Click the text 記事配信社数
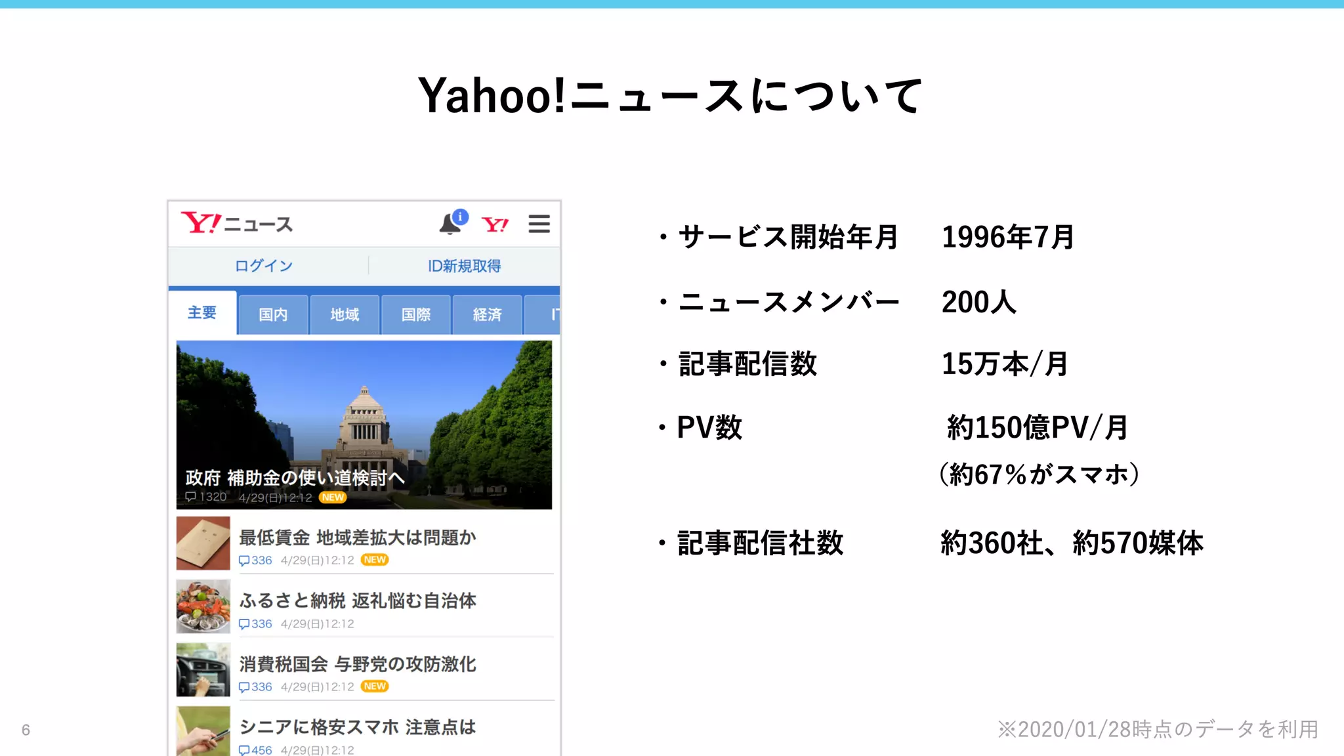1344x756 pixels. click(760, 543)
